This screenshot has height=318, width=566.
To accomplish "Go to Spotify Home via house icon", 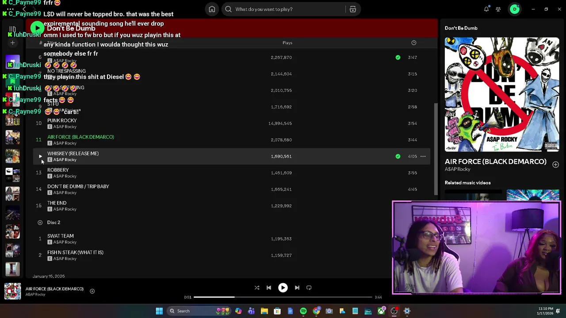I will click(x=212, y=9).
